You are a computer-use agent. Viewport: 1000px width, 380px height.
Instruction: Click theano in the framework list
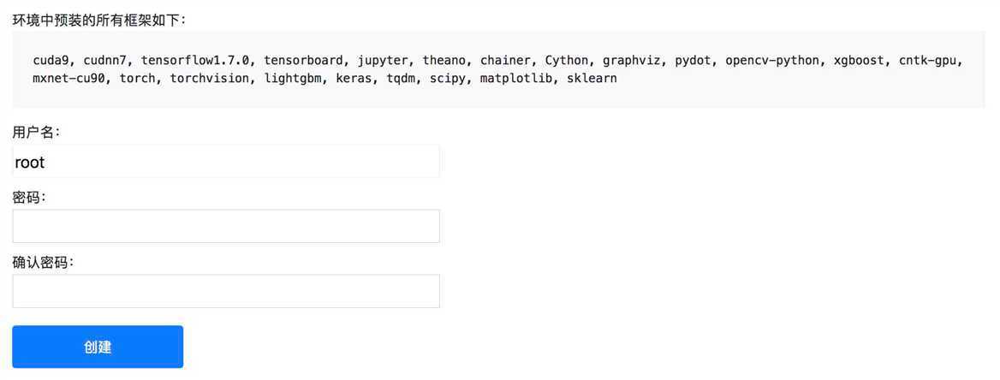pyautogui.click(x=446, y=62)
